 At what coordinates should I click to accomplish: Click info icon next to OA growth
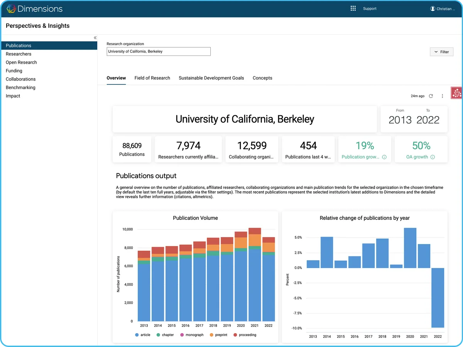(x=433, y=157)
